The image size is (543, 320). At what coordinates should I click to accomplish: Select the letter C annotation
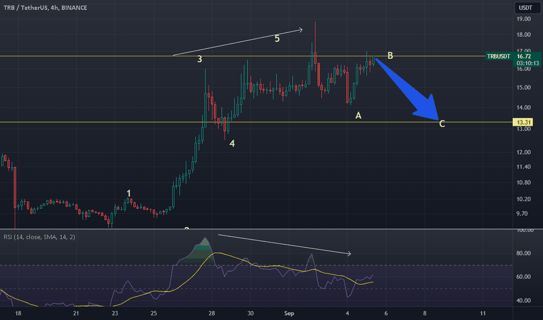(x=442, y=124)
